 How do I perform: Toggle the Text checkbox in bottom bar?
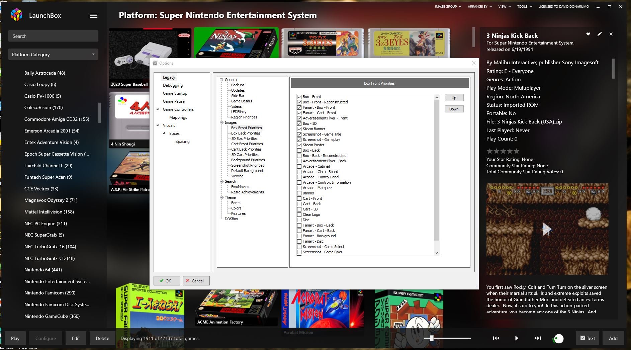[x=583, y=338]
